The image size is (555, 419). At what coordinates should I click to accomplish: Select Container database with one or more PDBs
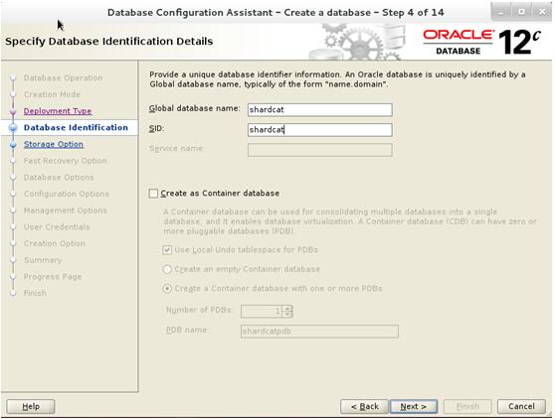click(x=167, y=289)
